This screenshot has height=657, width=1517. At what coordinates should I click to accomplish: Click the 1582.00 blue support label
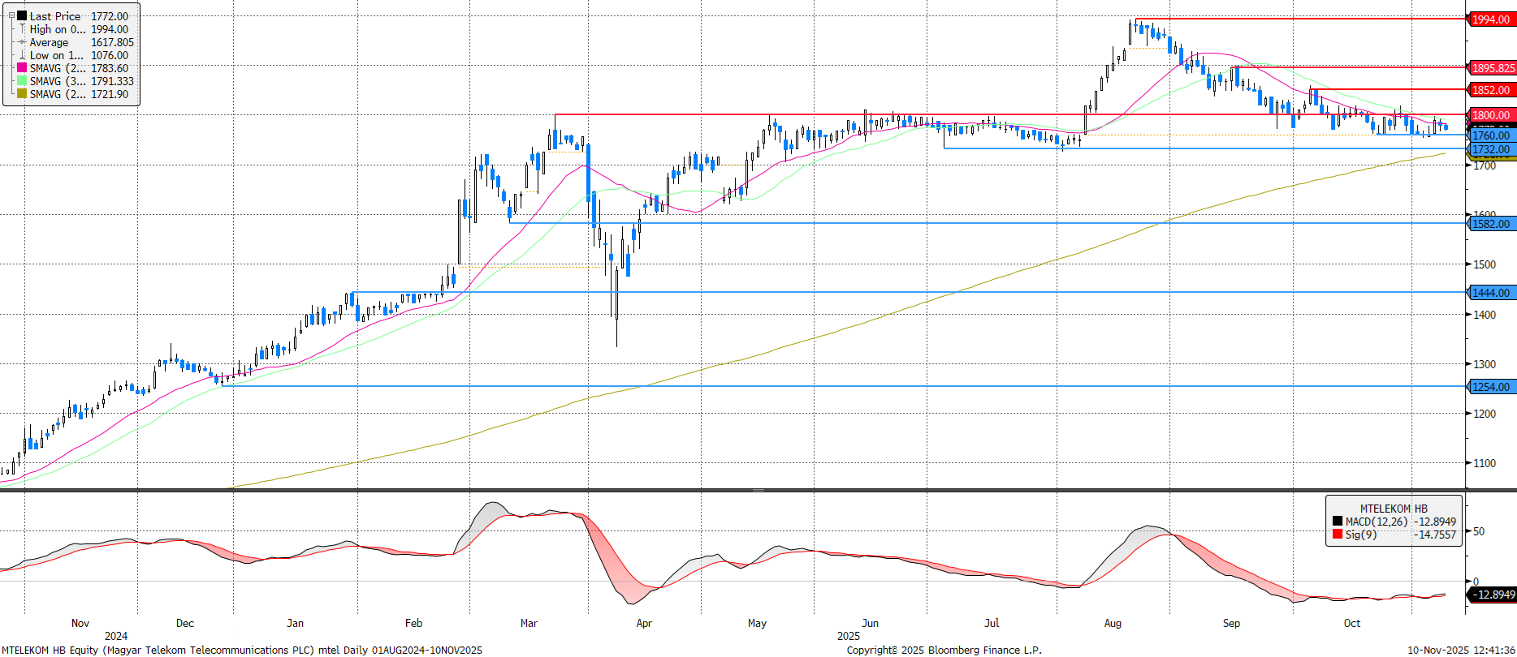(x=1491, y=224)
